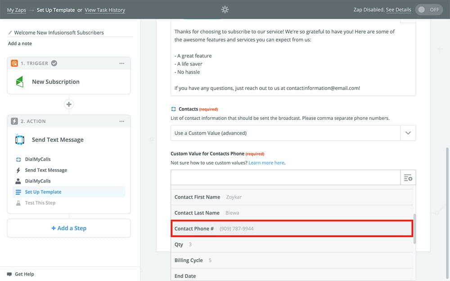Open the Action step three-dots menu
Viewport: 450px width, 281px height.
pos(122,121)
